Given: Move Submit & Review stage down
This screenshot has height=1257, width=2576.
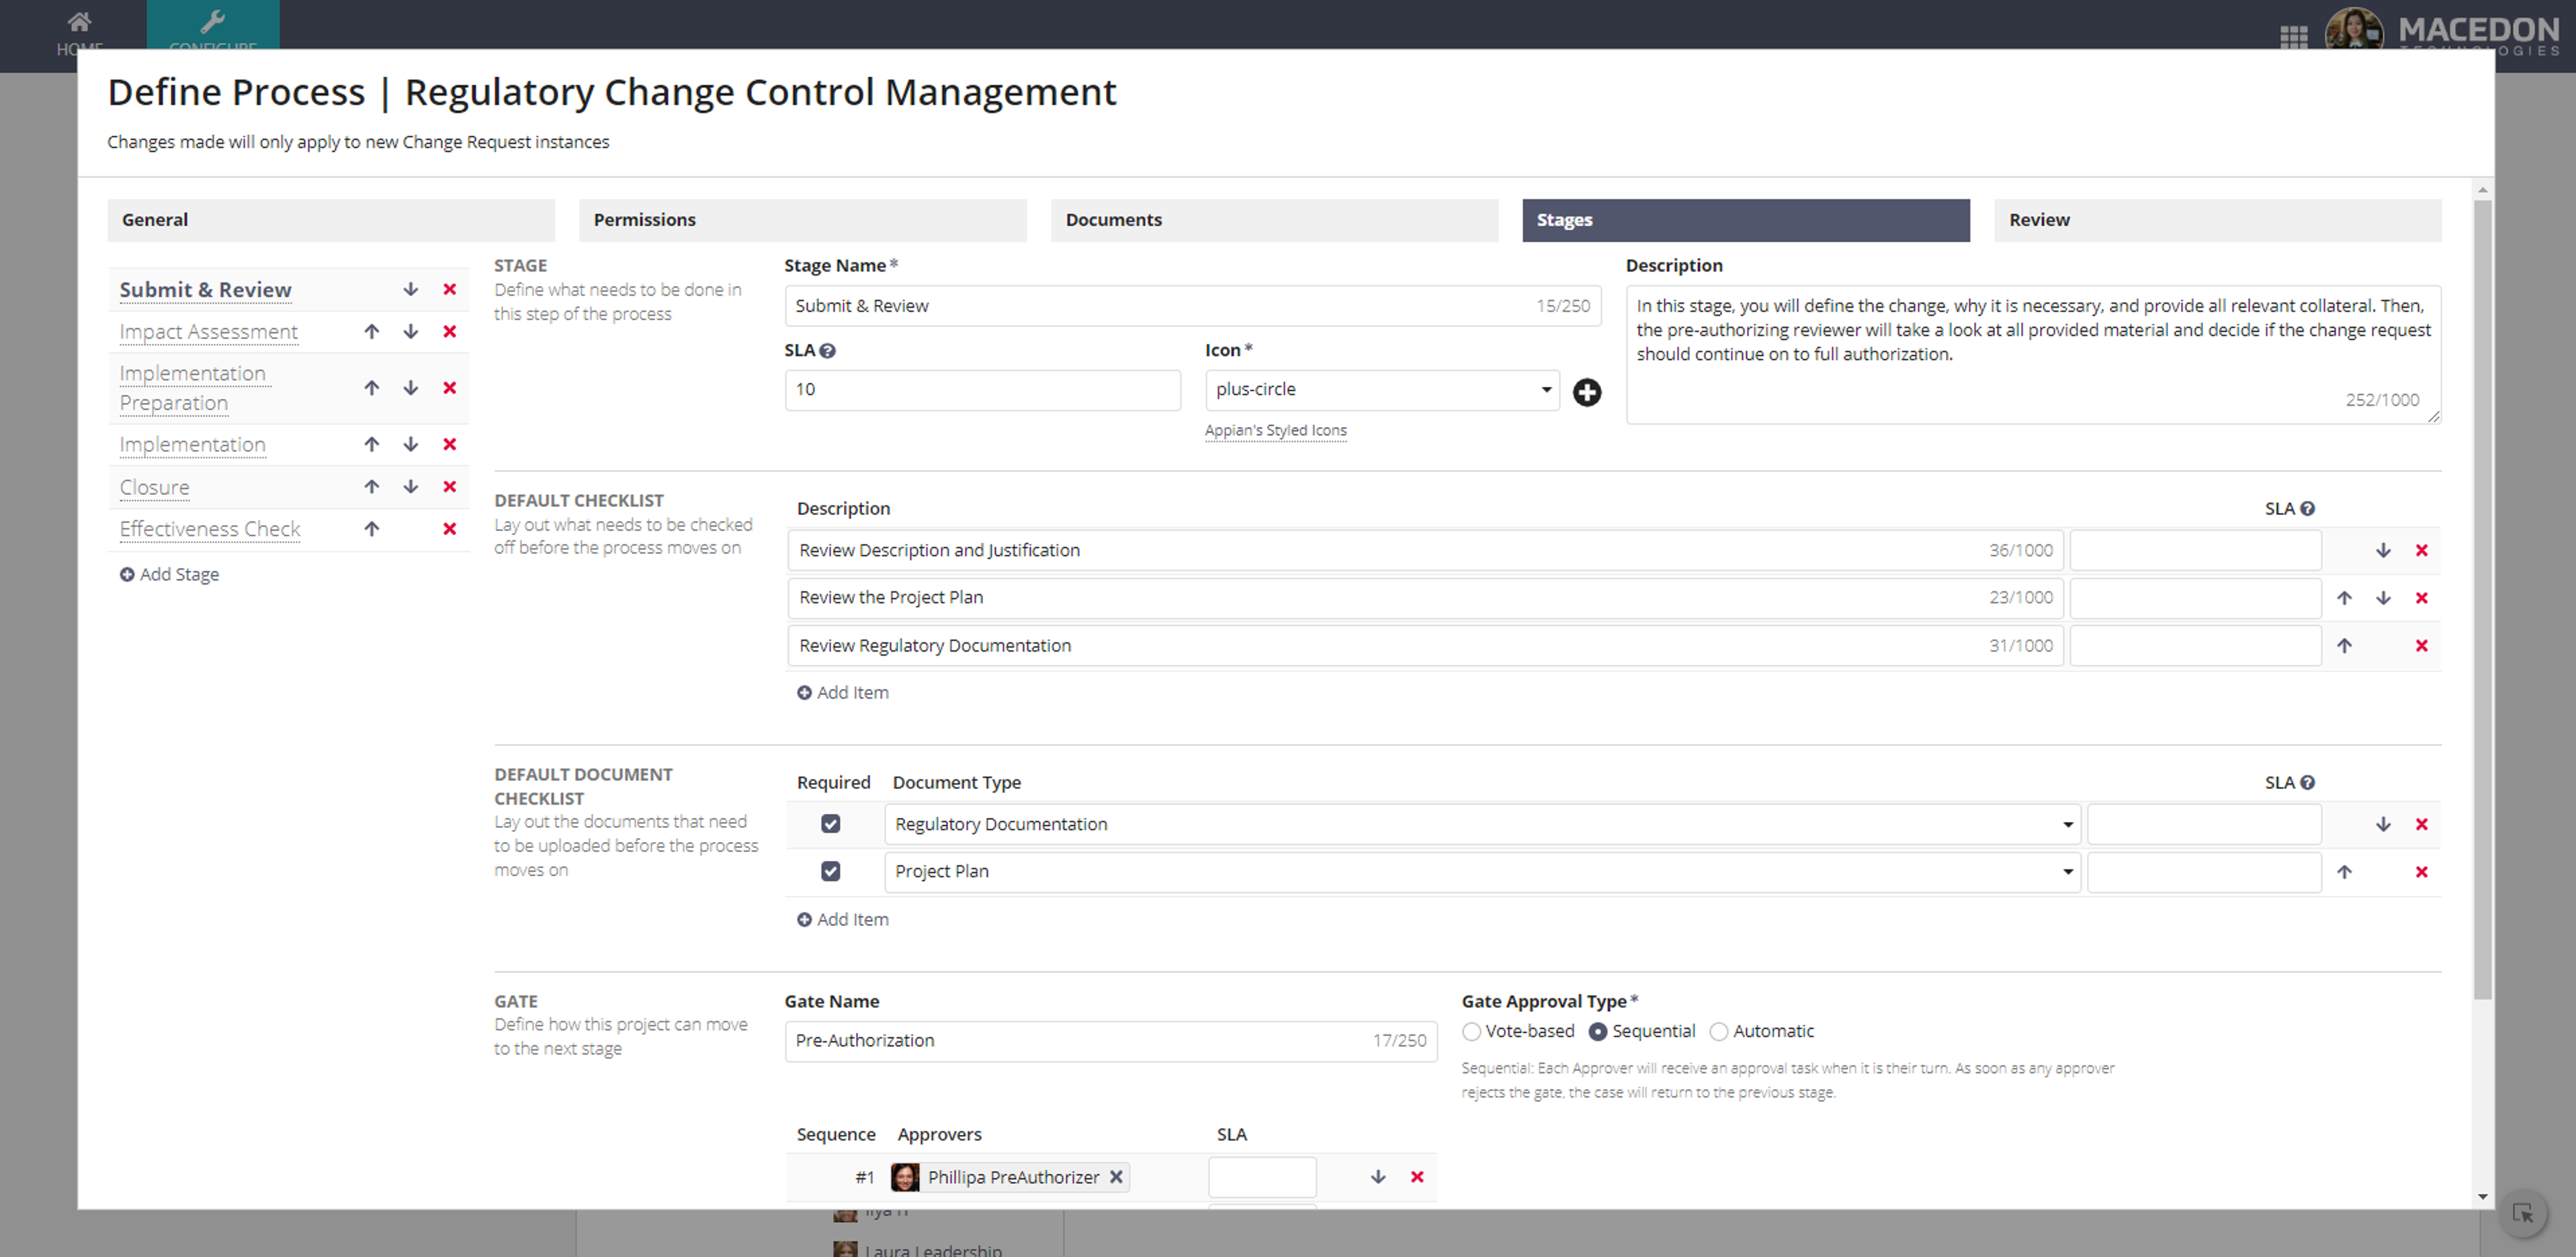Looking at the screenshot, I should point(410,290).
